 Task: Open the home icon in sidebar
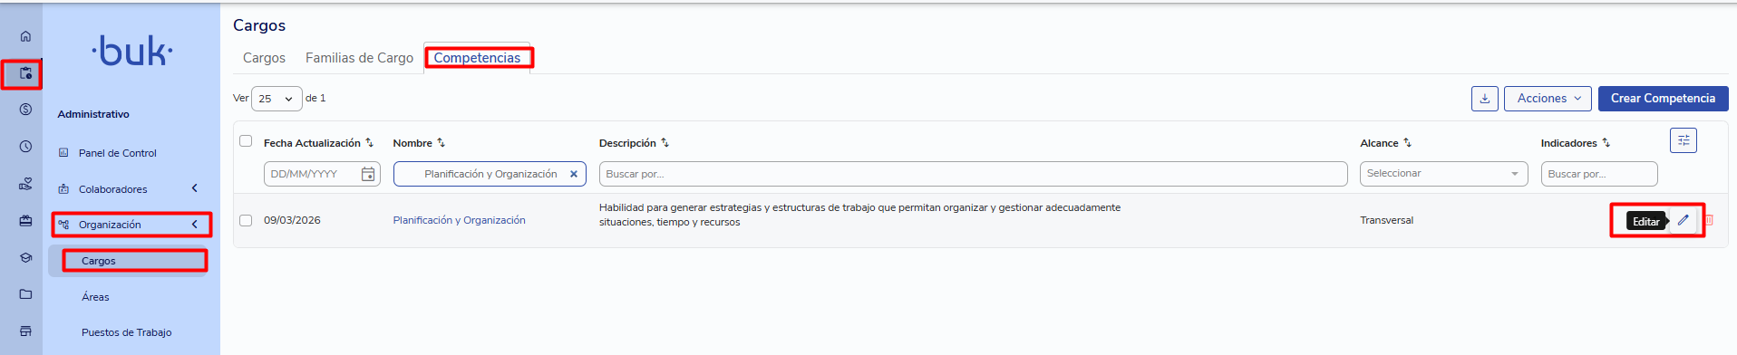click(25, 36)
